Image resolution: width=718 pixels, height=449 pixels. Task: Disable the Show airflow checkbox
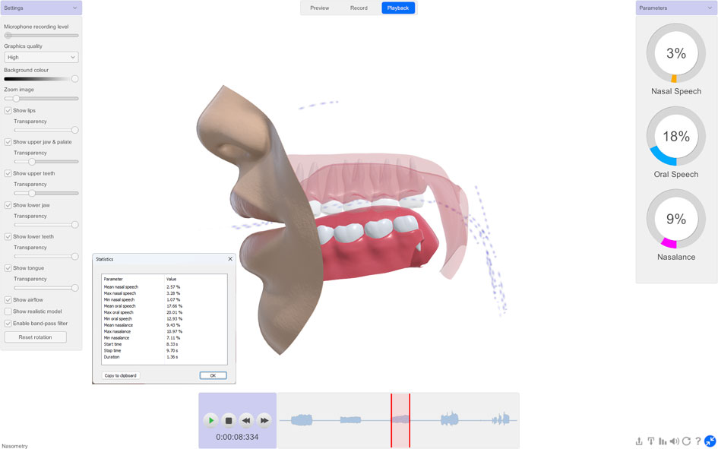tap(8, 300)
